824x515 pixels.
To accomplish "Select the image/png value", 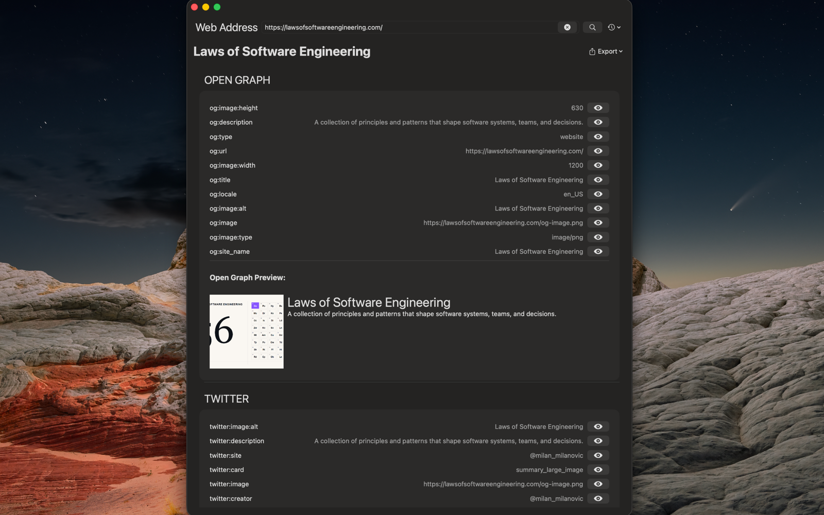I will pyautogui.click(x=568, y=237).
